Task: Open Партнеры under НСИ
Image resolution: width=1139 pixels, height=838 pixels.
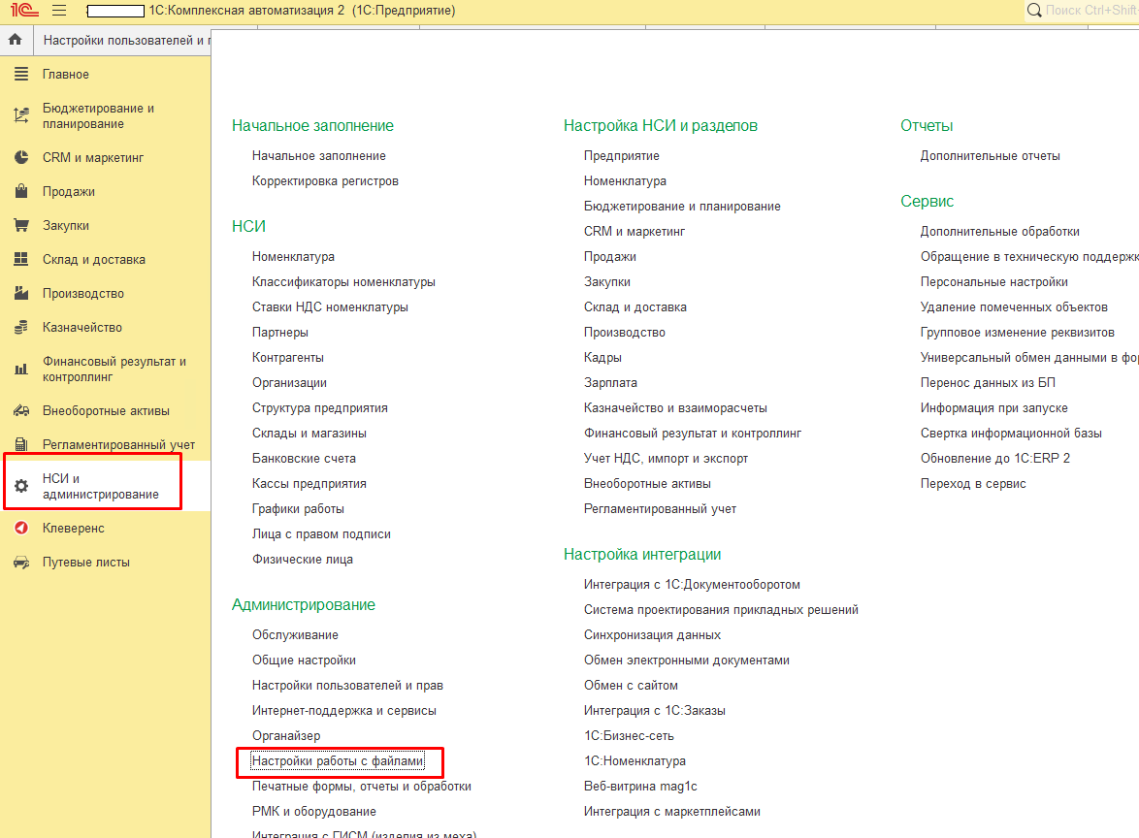Action: tap(279, 333)
